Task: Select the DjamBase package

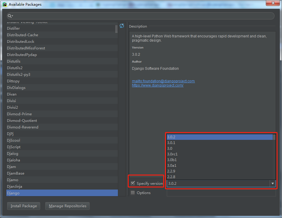Action: (x=62, y=173)
